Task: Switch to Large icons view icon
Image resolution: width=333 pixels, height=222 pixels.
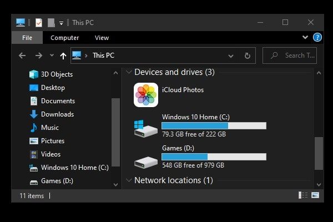Action: tap(315, 195)
